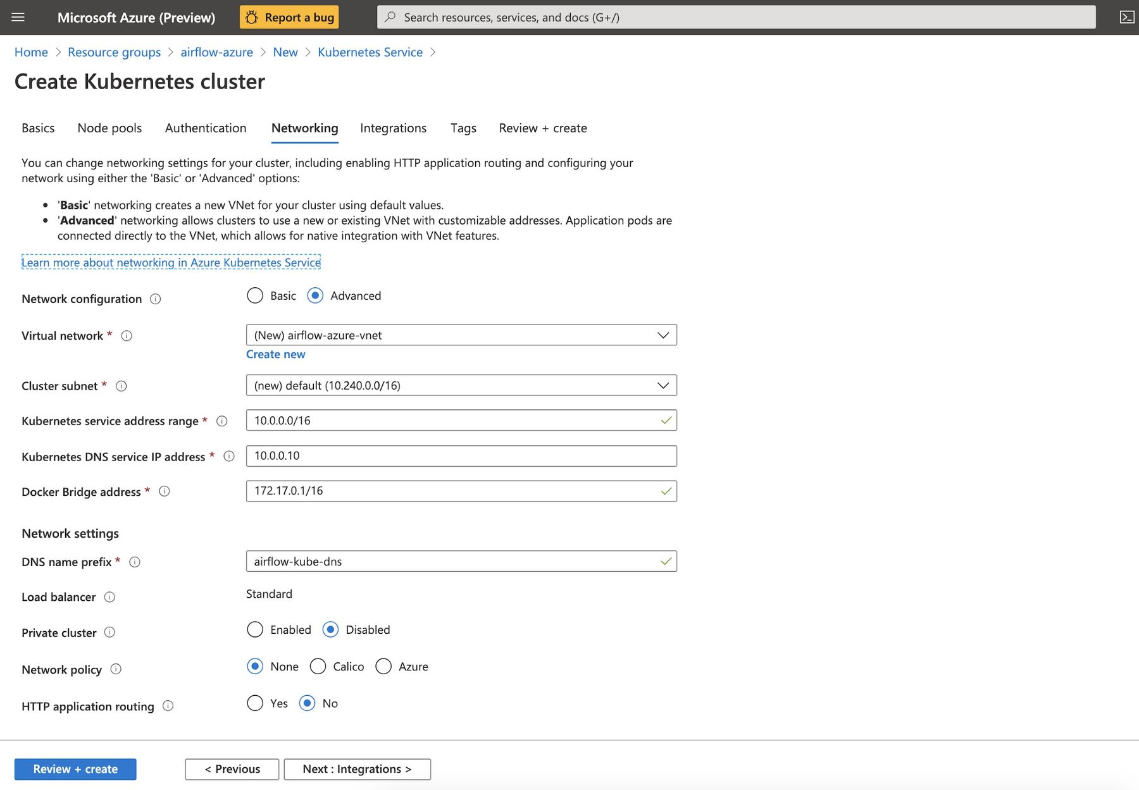Switch to the Node pools tab
The image size is (1139, 790).
109,128
